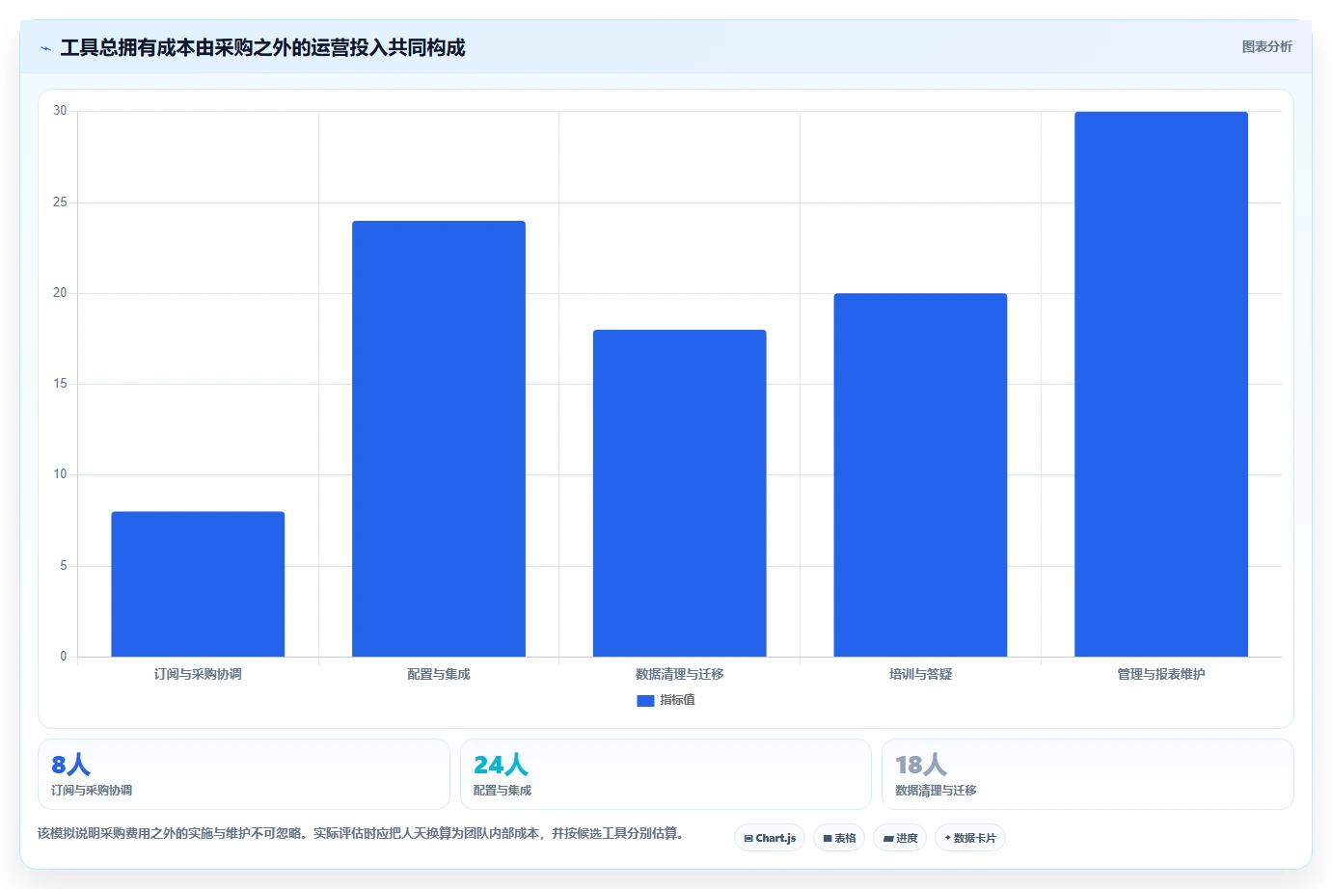Click the chart title 工具总拥有成本 heading
Viewport: 1332px width, 889px height.
click(x=262, y=47)
